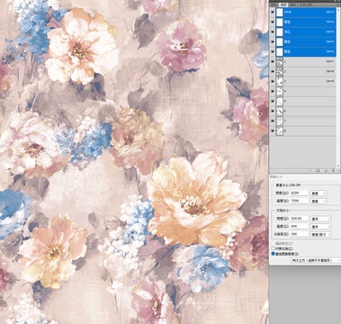Click spot channel 2 thumbnail
The width and height of the screenshot is (341, 324).
(x=280, y=72)
